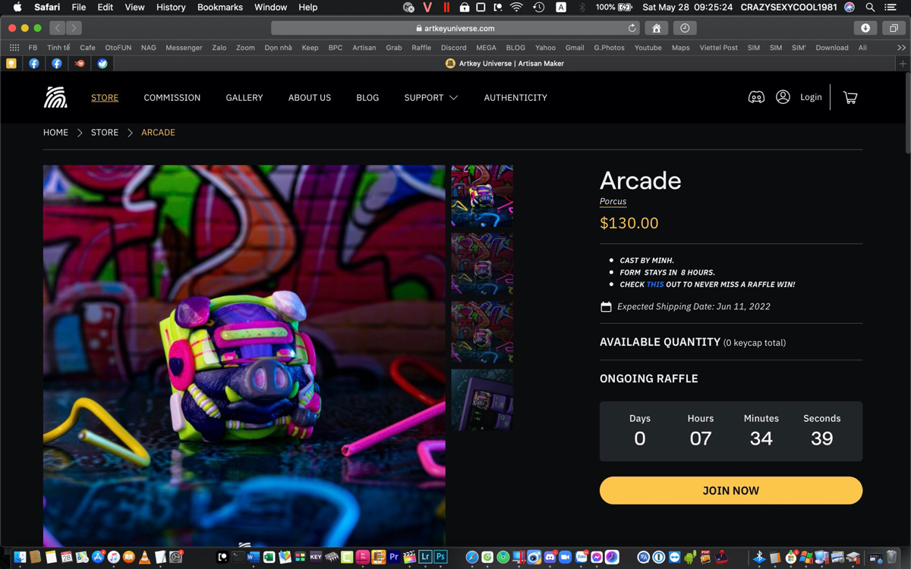Screen dimensions: 911x569
Task: Click the Discord icon in site header
Action: click(x=756, y=97)
